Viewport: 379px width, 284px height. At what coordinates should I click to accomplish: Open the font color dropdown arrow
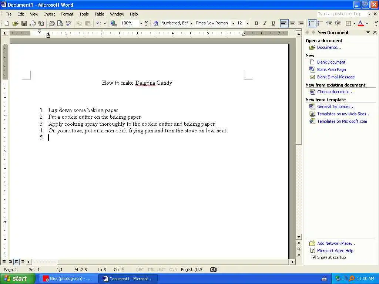[367, 23]
